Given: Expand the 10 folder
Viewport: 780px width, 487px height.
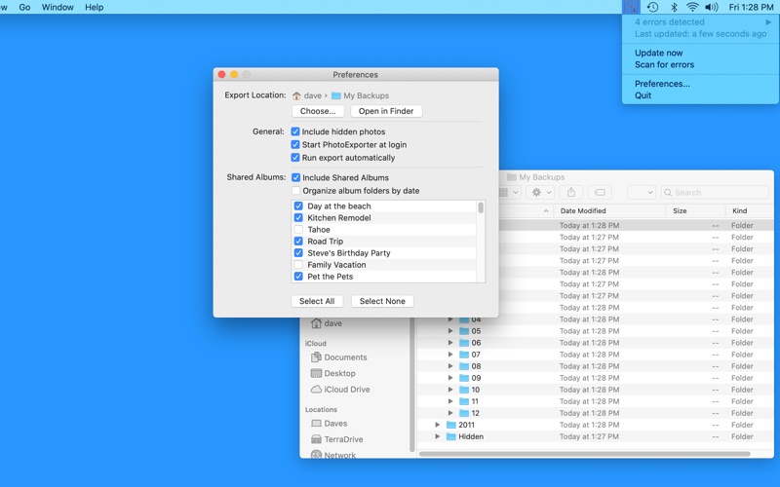Looking at the screenshot, I should (x=450, y=390).
